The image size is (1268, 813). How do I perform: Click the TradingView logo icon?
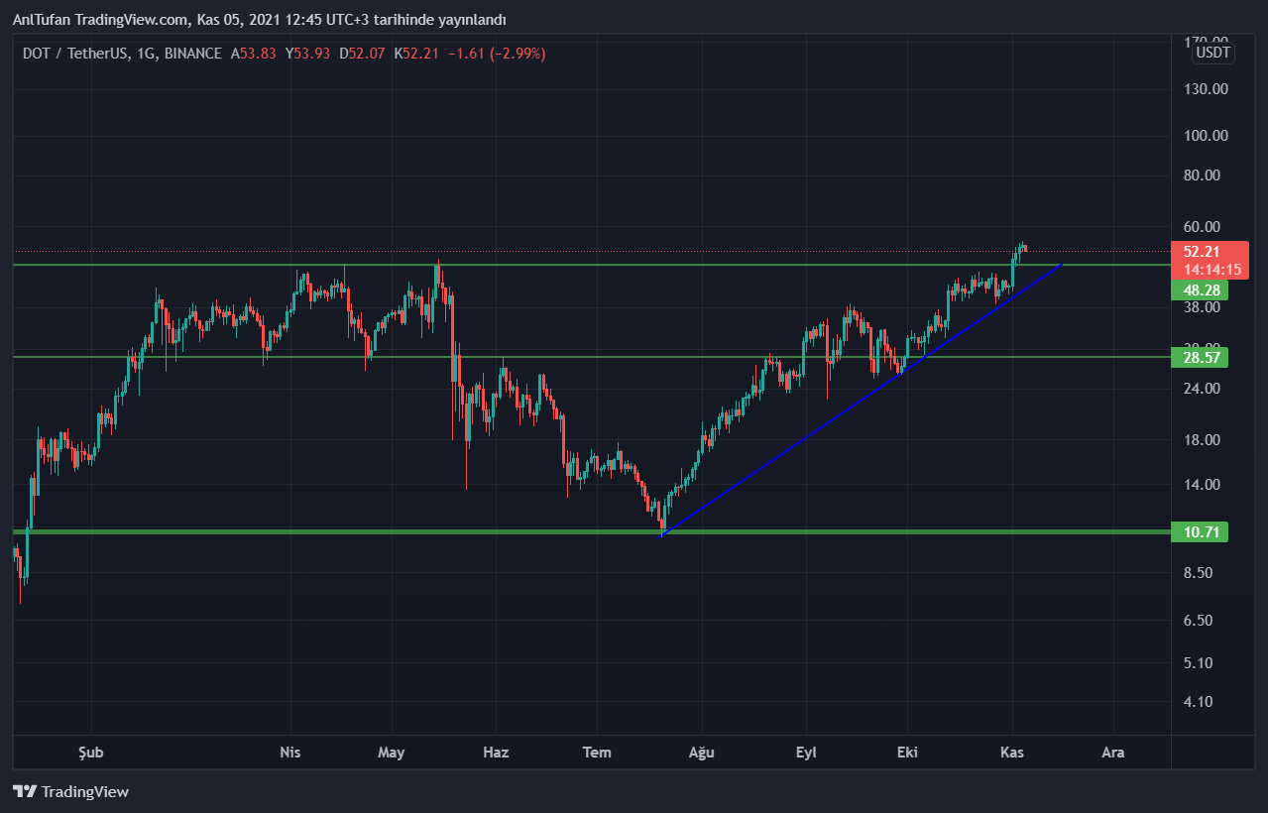click(25, 791)
